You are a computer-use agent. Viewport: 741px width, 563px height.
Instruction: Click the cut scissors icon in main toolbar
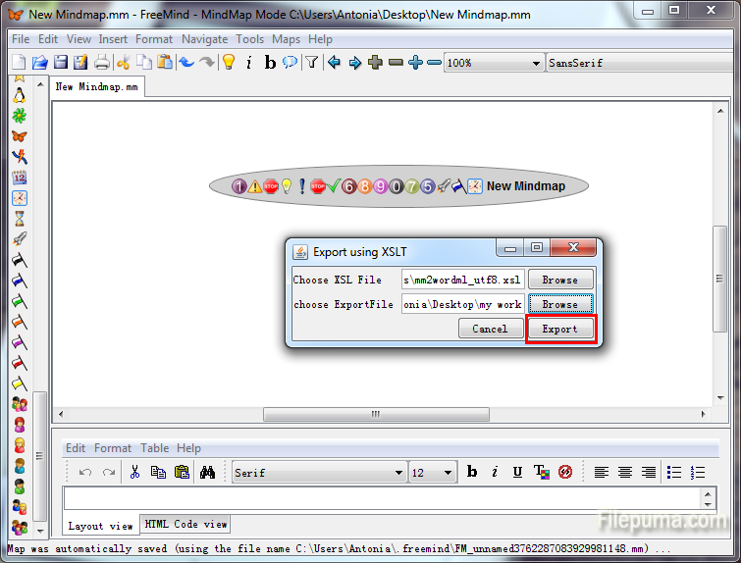(x=123, y=63)
